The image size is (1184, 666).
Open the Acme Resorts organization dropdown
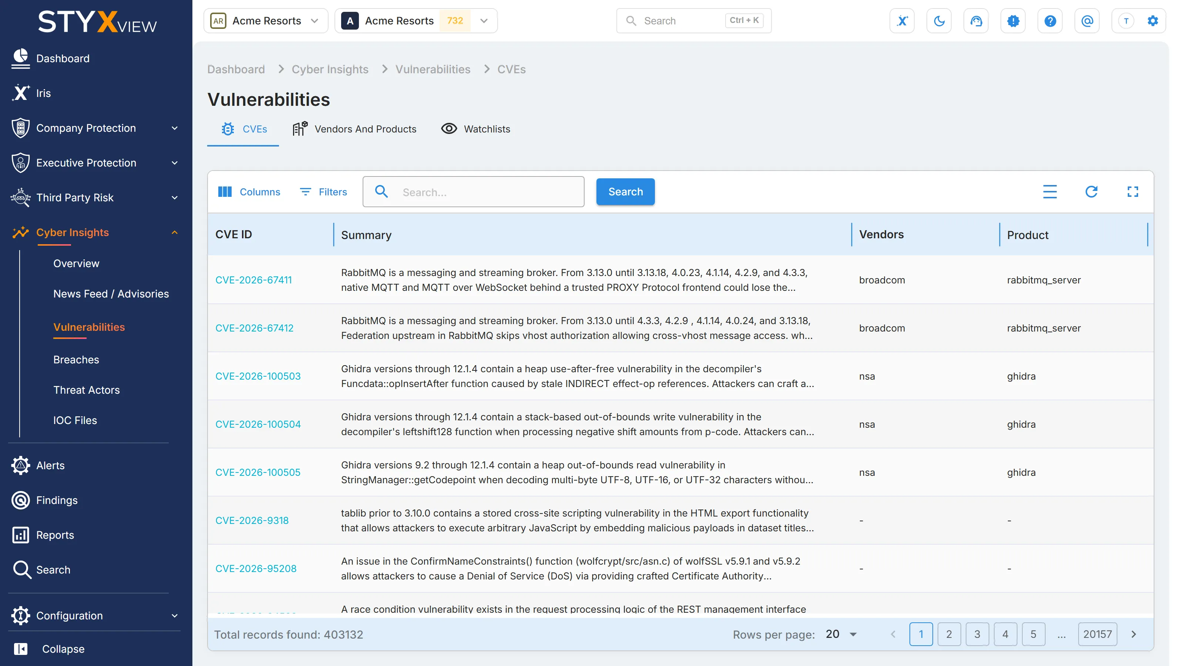(266, 21)
